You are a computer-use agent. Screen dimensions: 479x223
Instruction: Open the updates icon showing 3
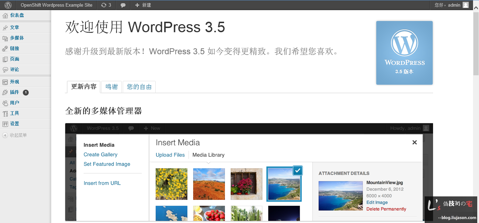click(x=106, y=5)
